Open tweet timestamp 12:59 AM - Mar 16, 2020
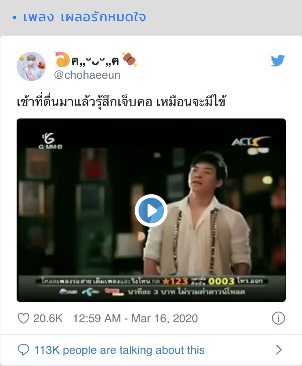 coord(135,319)
